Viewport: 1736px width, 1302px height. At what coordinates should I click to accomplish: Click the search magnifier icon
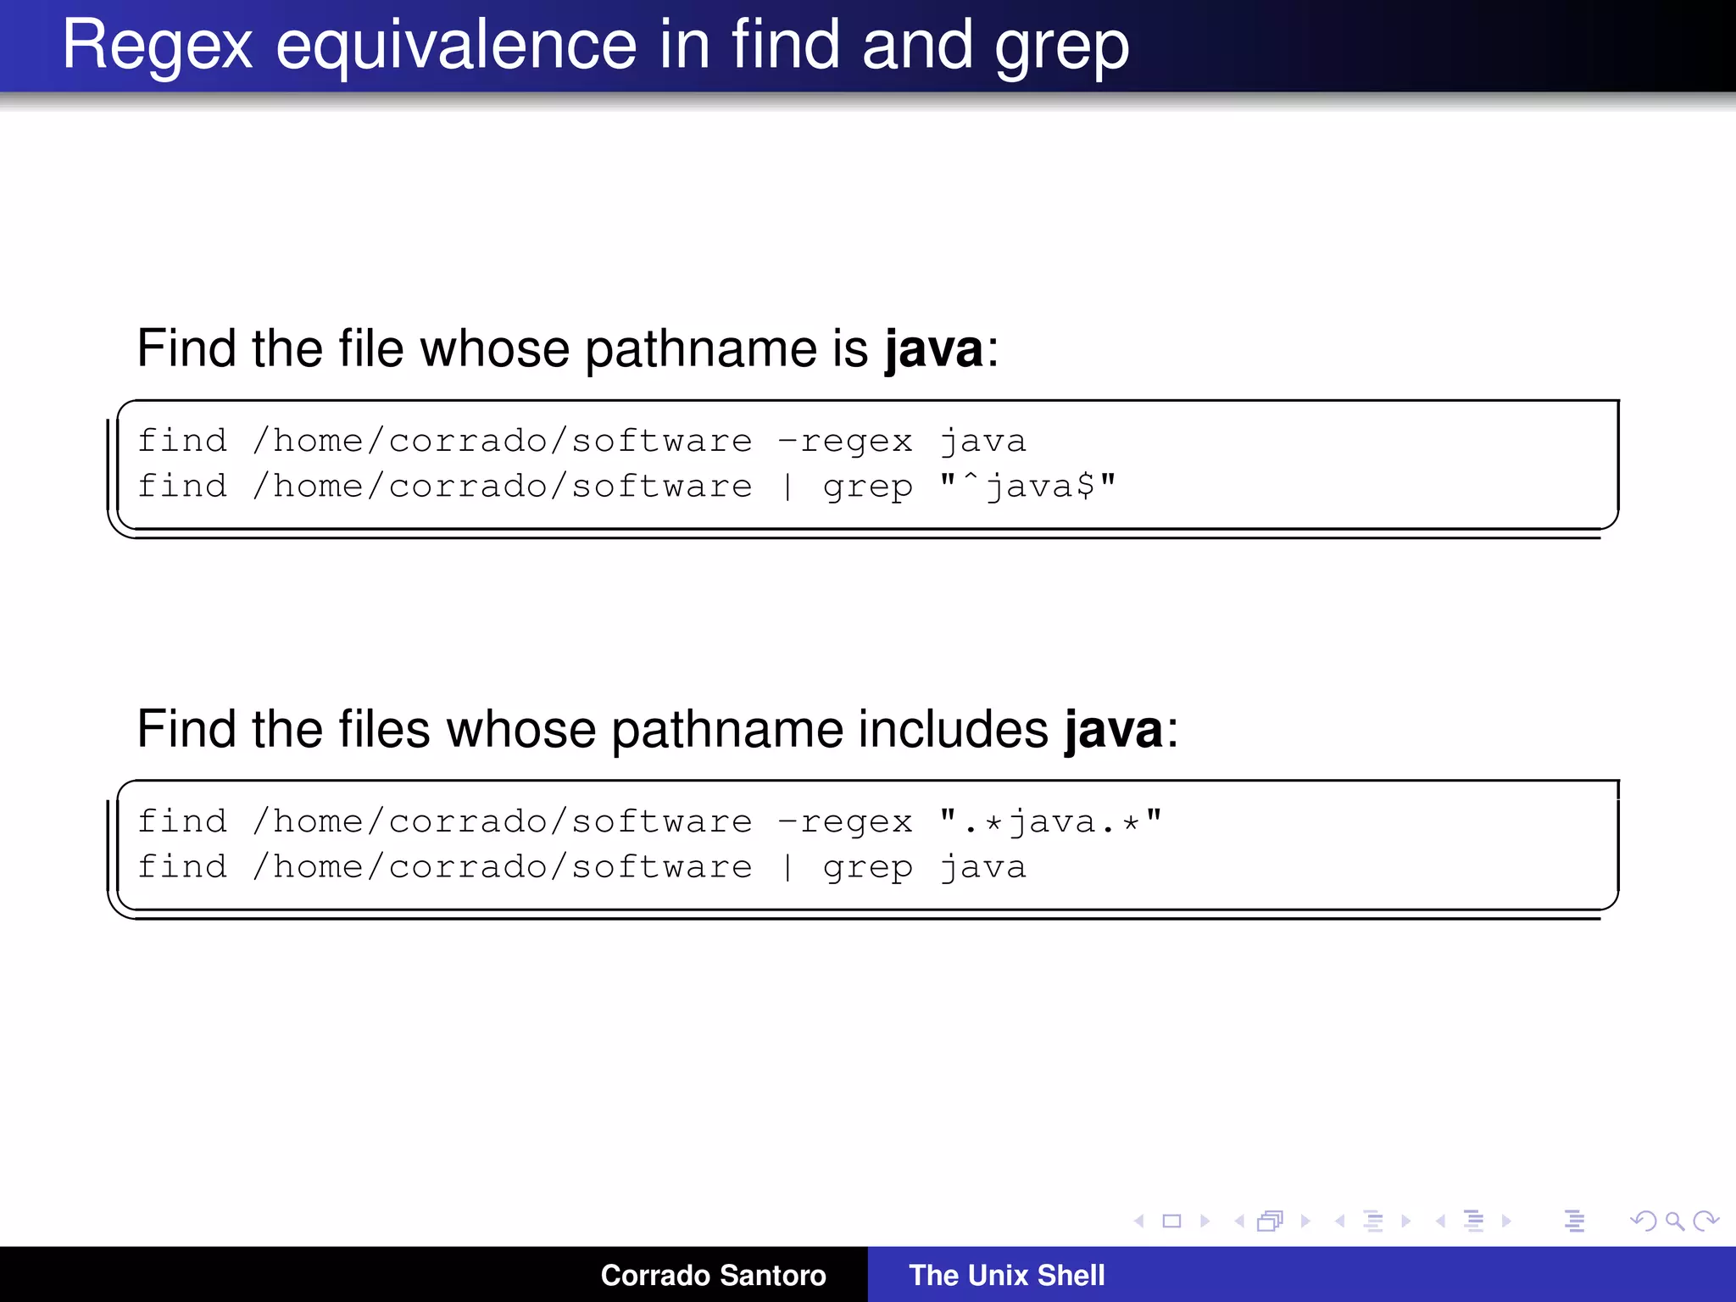point(1674,1221)
